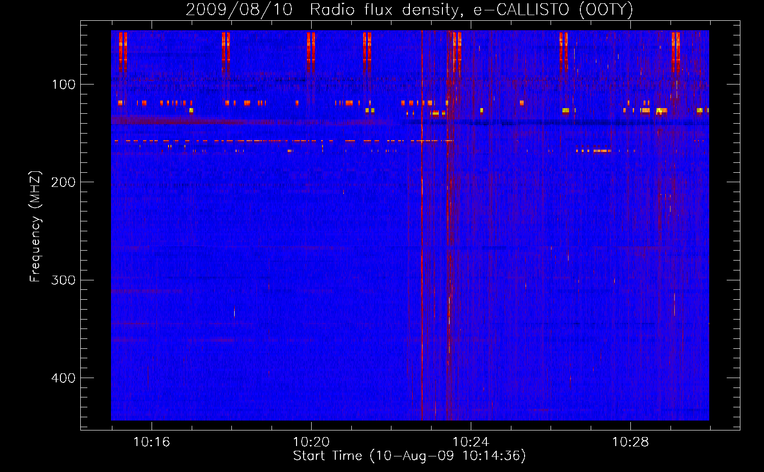This screenshot has height=472, width=764.
Task: Click the 10:20 time tick label
Action: (311, 442)
